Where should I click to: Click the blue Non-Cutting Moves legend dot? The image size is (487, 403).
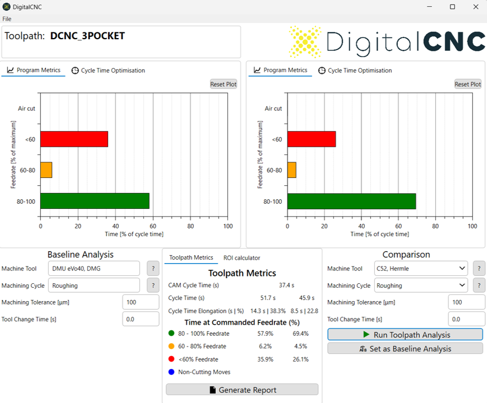click(171, 372)
